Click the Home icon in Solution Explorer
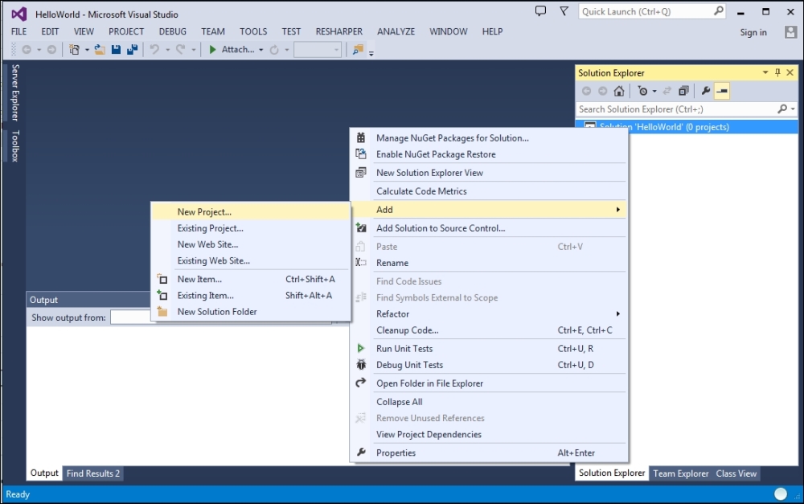Viewport: 804px width, 504px height. coord(618,91)
